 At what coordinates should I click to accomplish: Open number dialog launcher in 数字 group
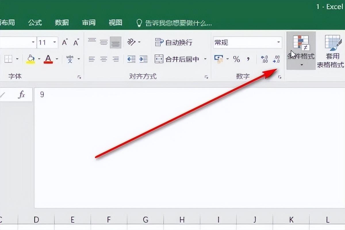279,77
